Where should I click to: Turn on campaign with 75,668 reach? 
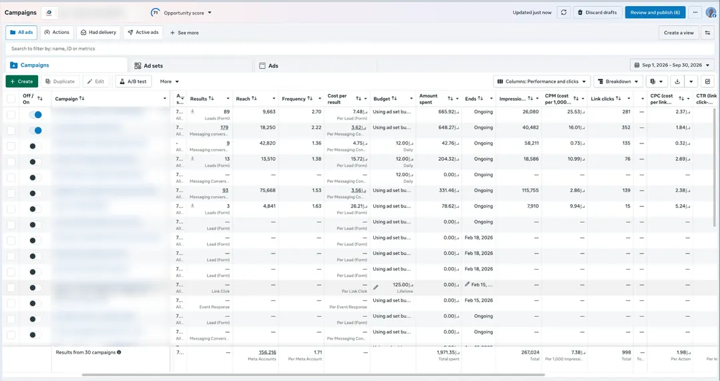tap(35, 194)
